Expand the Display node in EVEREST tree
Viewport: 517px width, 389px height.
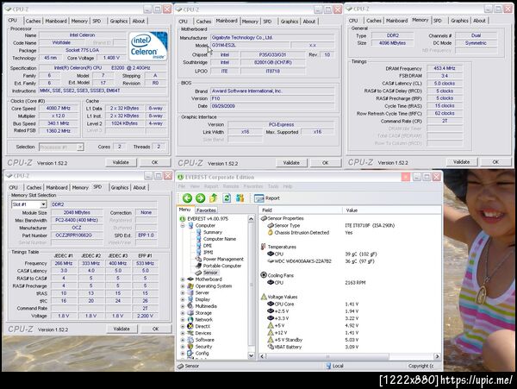click(x=183, y=299)
